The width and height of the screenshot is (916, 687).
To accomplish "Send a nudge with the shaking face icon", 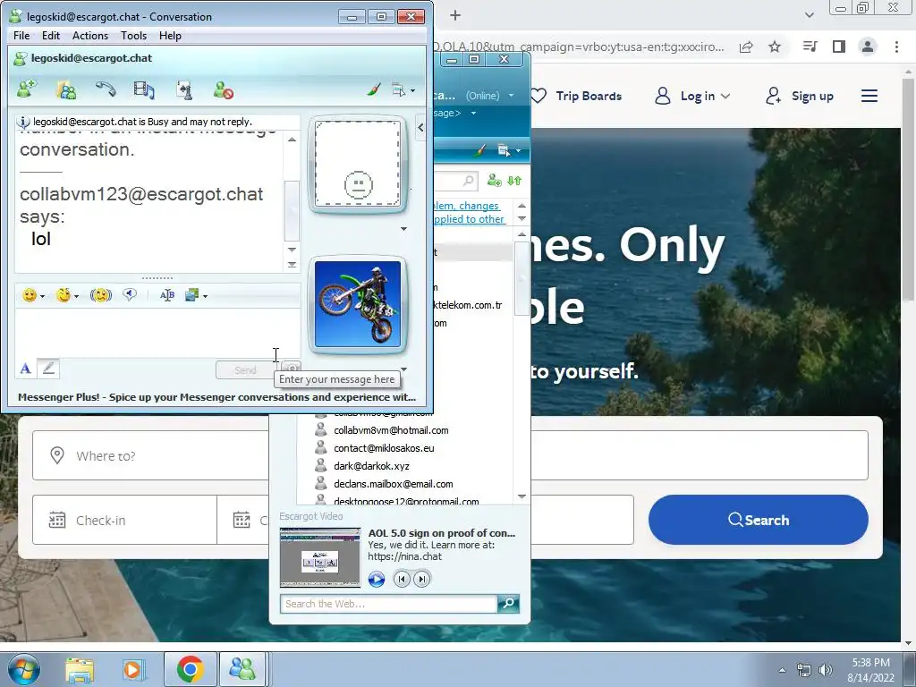I will click(x=100, y=295).
